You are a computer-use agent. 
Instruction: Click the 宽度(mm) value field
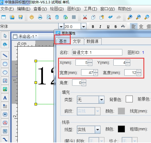point(87,73)
